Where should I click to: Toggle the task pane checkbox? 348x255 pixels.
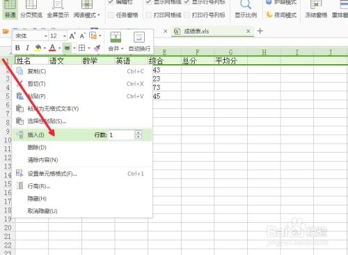[x=111, y=15]
